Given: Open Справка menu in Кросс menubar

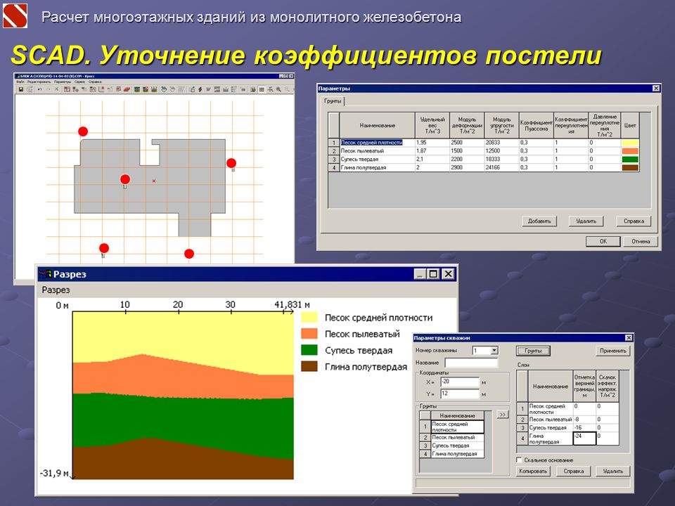Looking at the screenshot, I should tap(95, 82).
